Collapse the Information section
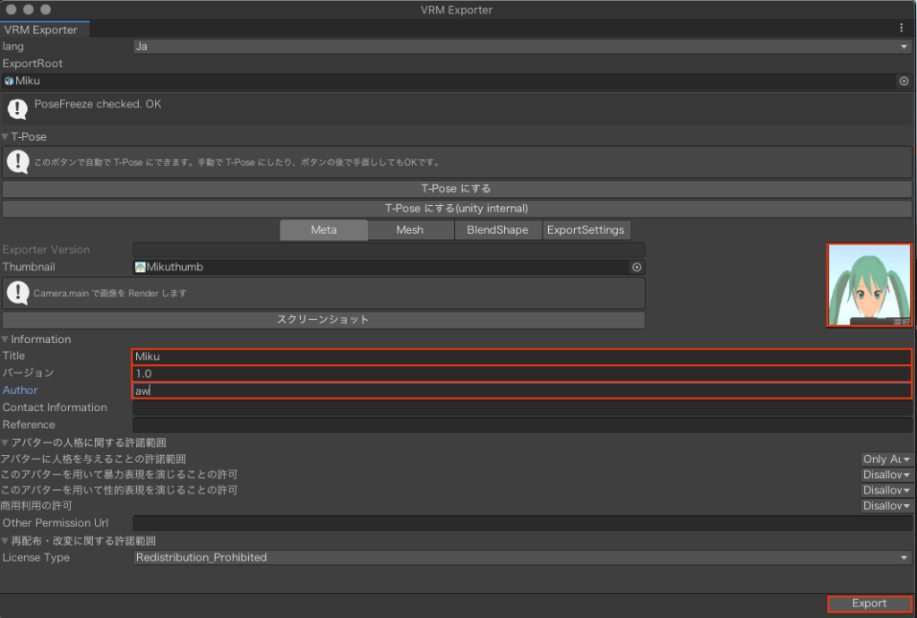The image size is (917, 618). [5, 339]
